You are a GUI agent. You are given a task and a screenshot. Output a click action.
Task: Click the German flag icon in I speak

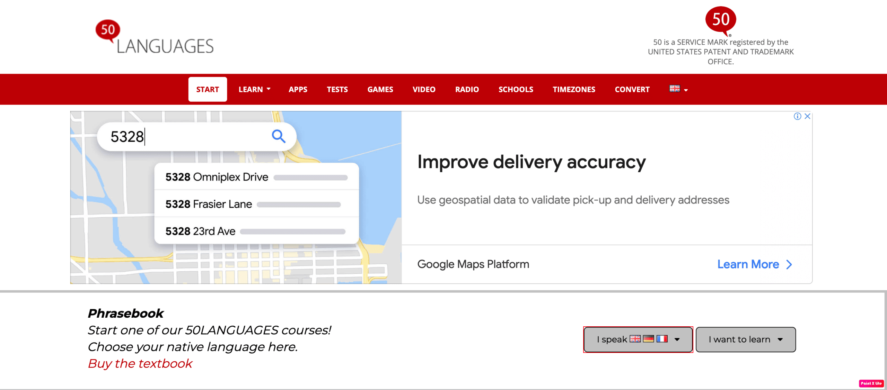(647, 339)
